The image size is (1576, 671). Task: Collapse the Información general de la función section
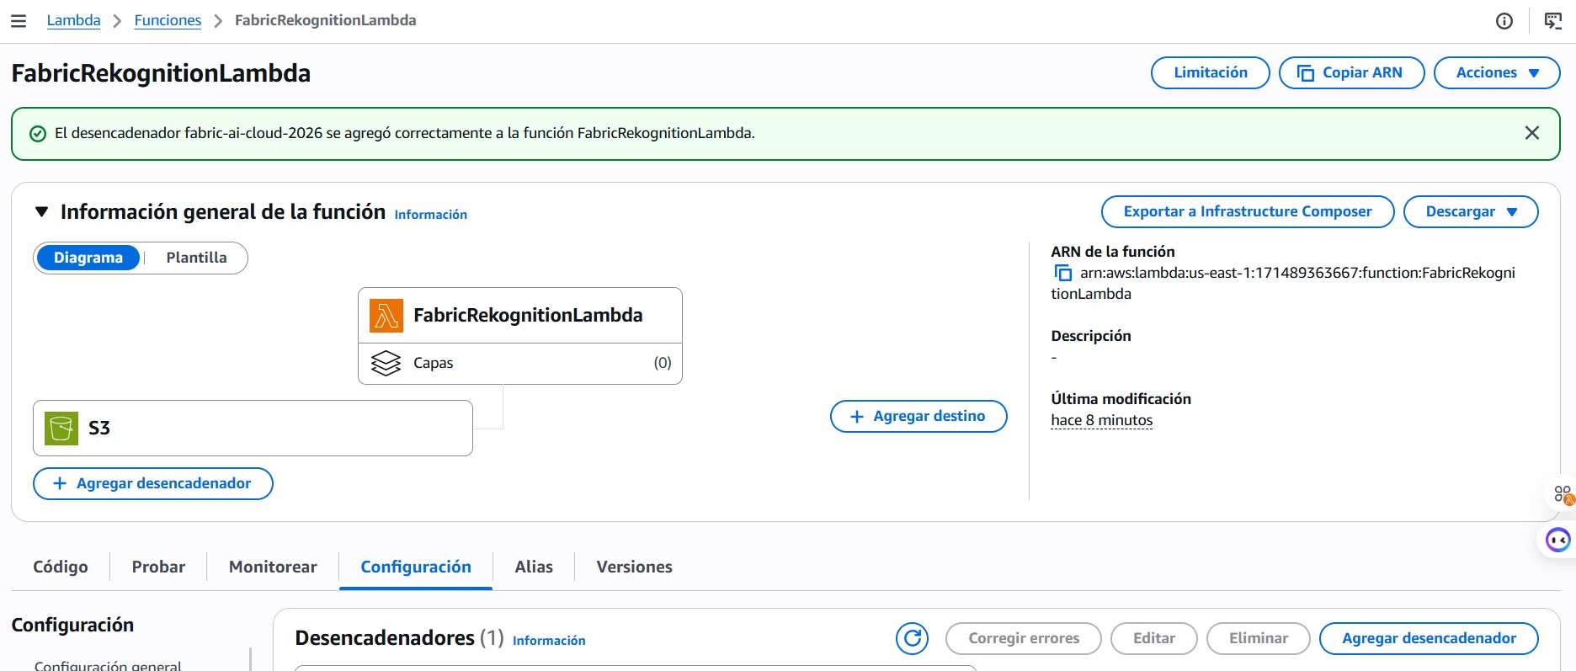click(41, 212)
